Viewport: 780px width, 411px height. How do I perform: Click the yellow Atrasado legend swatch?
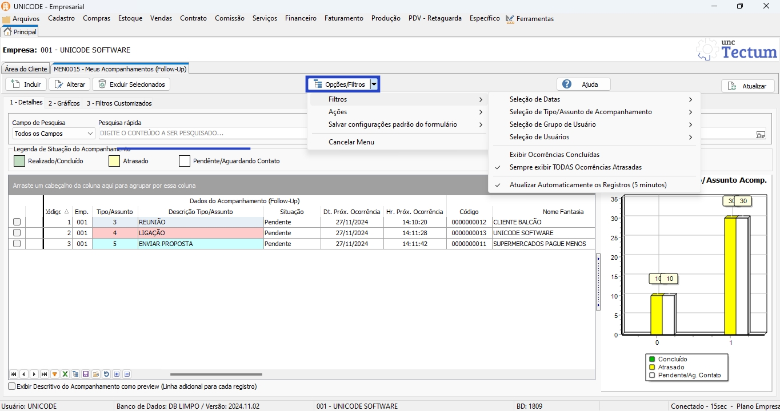[114, 161]
